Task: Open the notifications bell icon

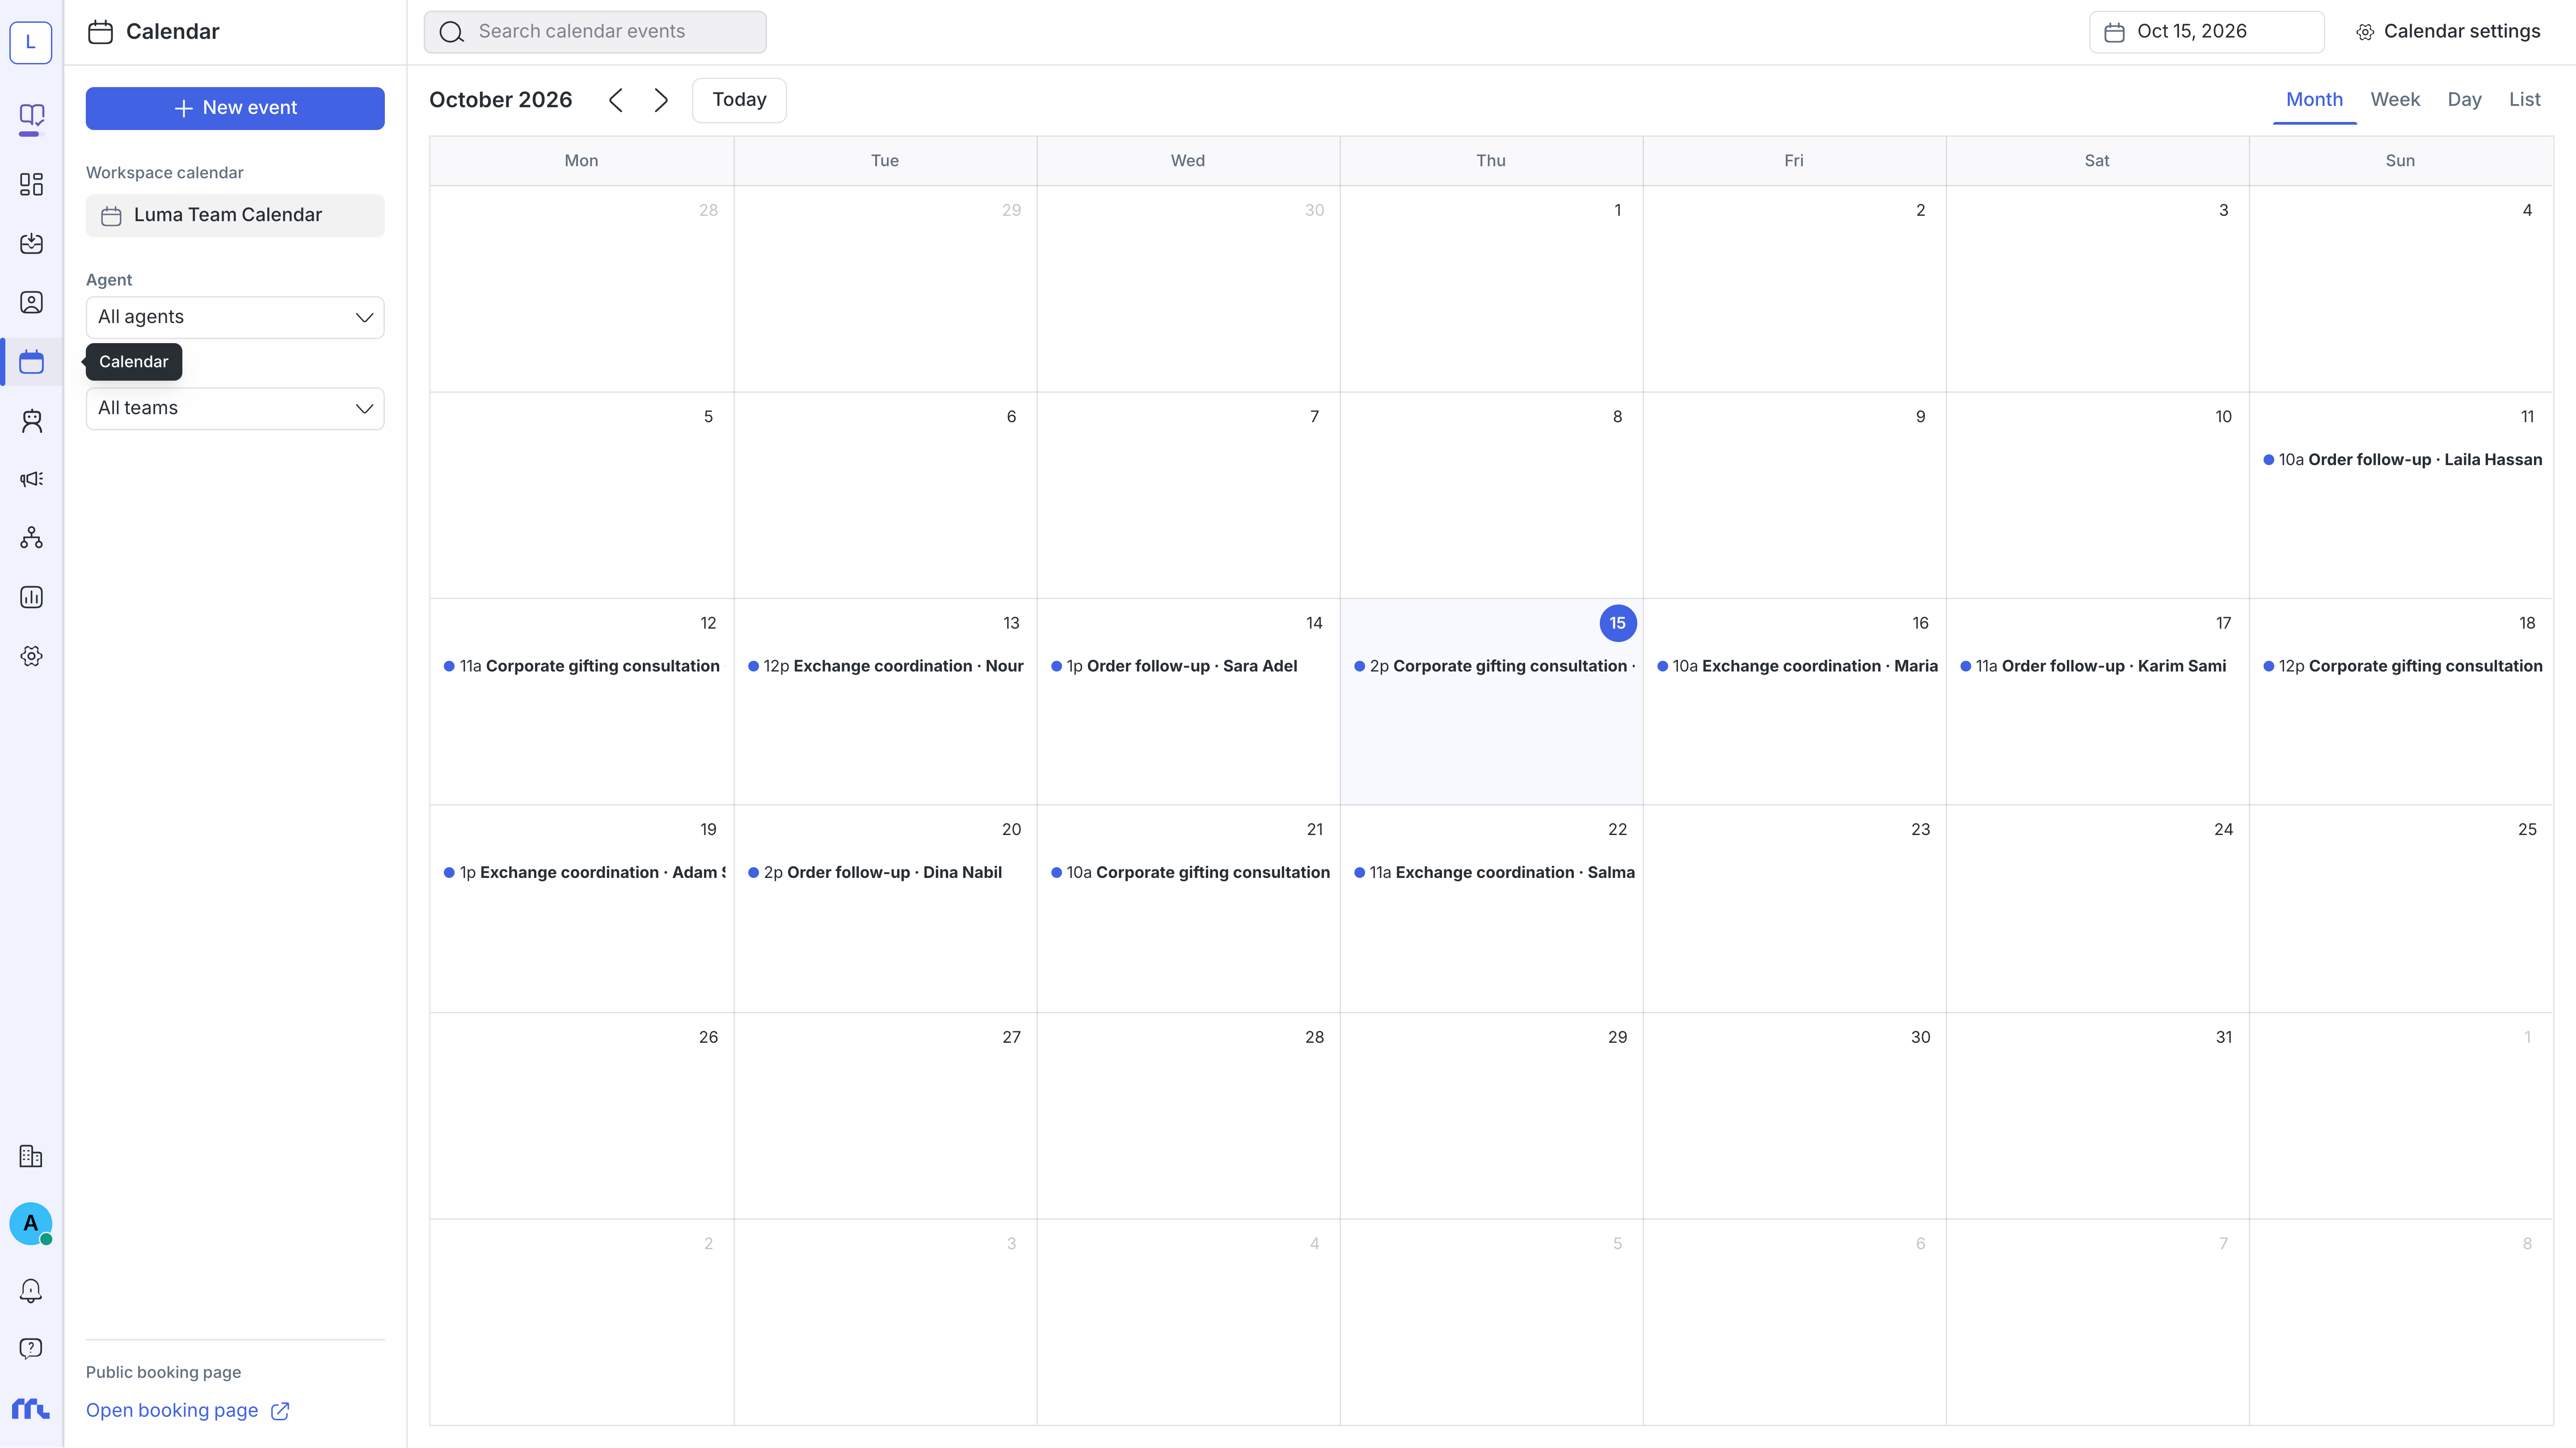Action: click(x=31, y=1291)
